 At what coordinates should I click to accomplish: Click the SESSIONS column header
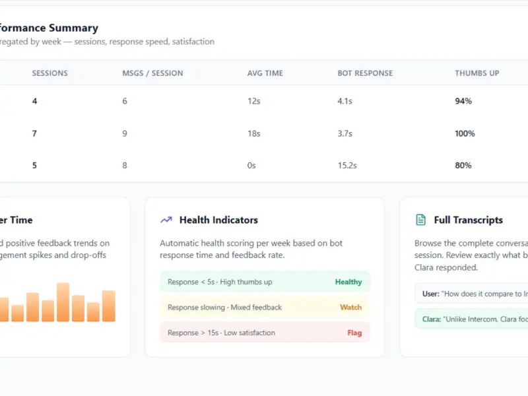[x=50, y=73]
